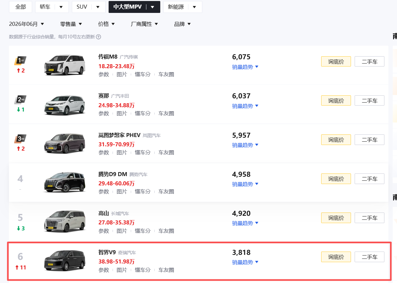Click the 1st place rank badge icon
This screenshot has height=283, width=397.
[20, 61]
